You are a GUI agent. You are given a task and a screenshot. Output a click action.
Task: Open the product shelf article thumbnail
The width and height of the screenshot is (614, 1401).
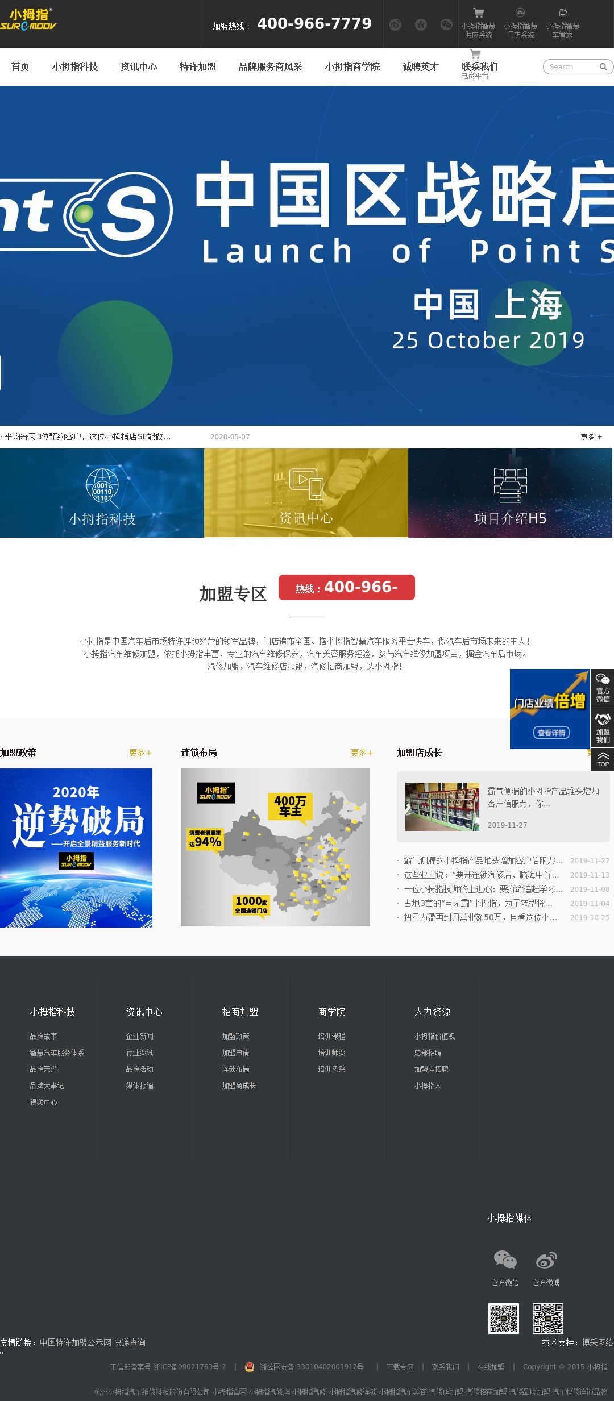(442, 806)
